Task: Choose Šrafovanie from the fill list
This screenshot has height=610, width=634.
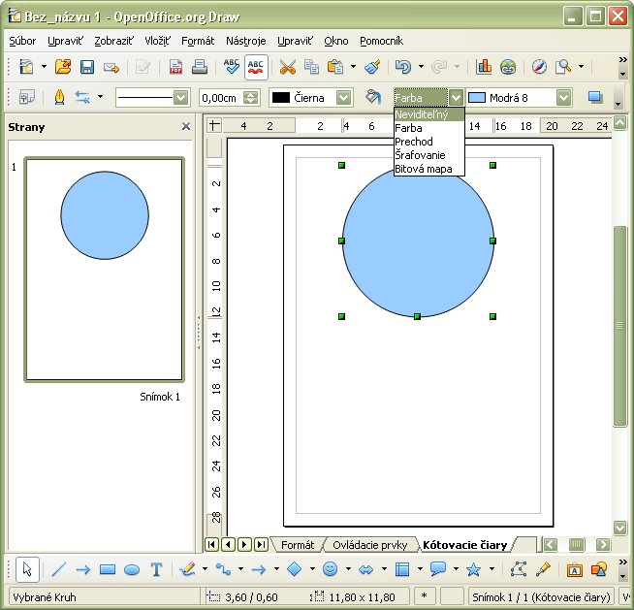Action: (429, 155)
